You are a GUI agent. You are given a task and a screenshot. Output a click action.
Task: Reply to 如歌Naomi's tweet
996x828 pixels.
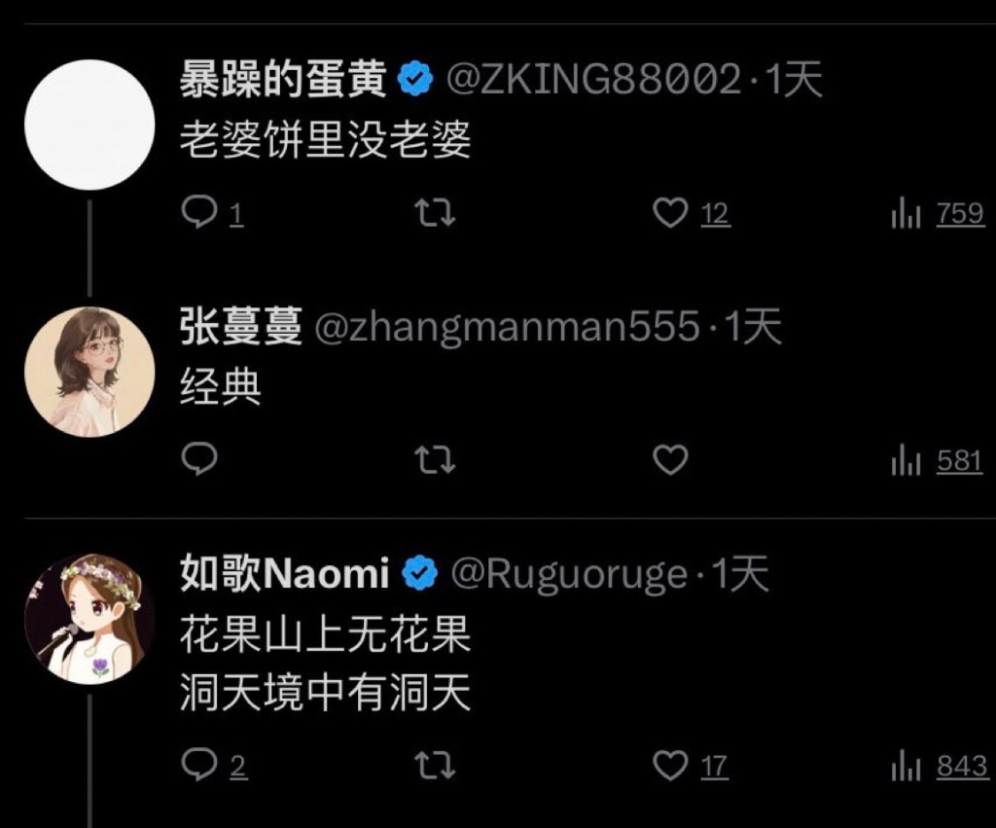pos(213,765)
